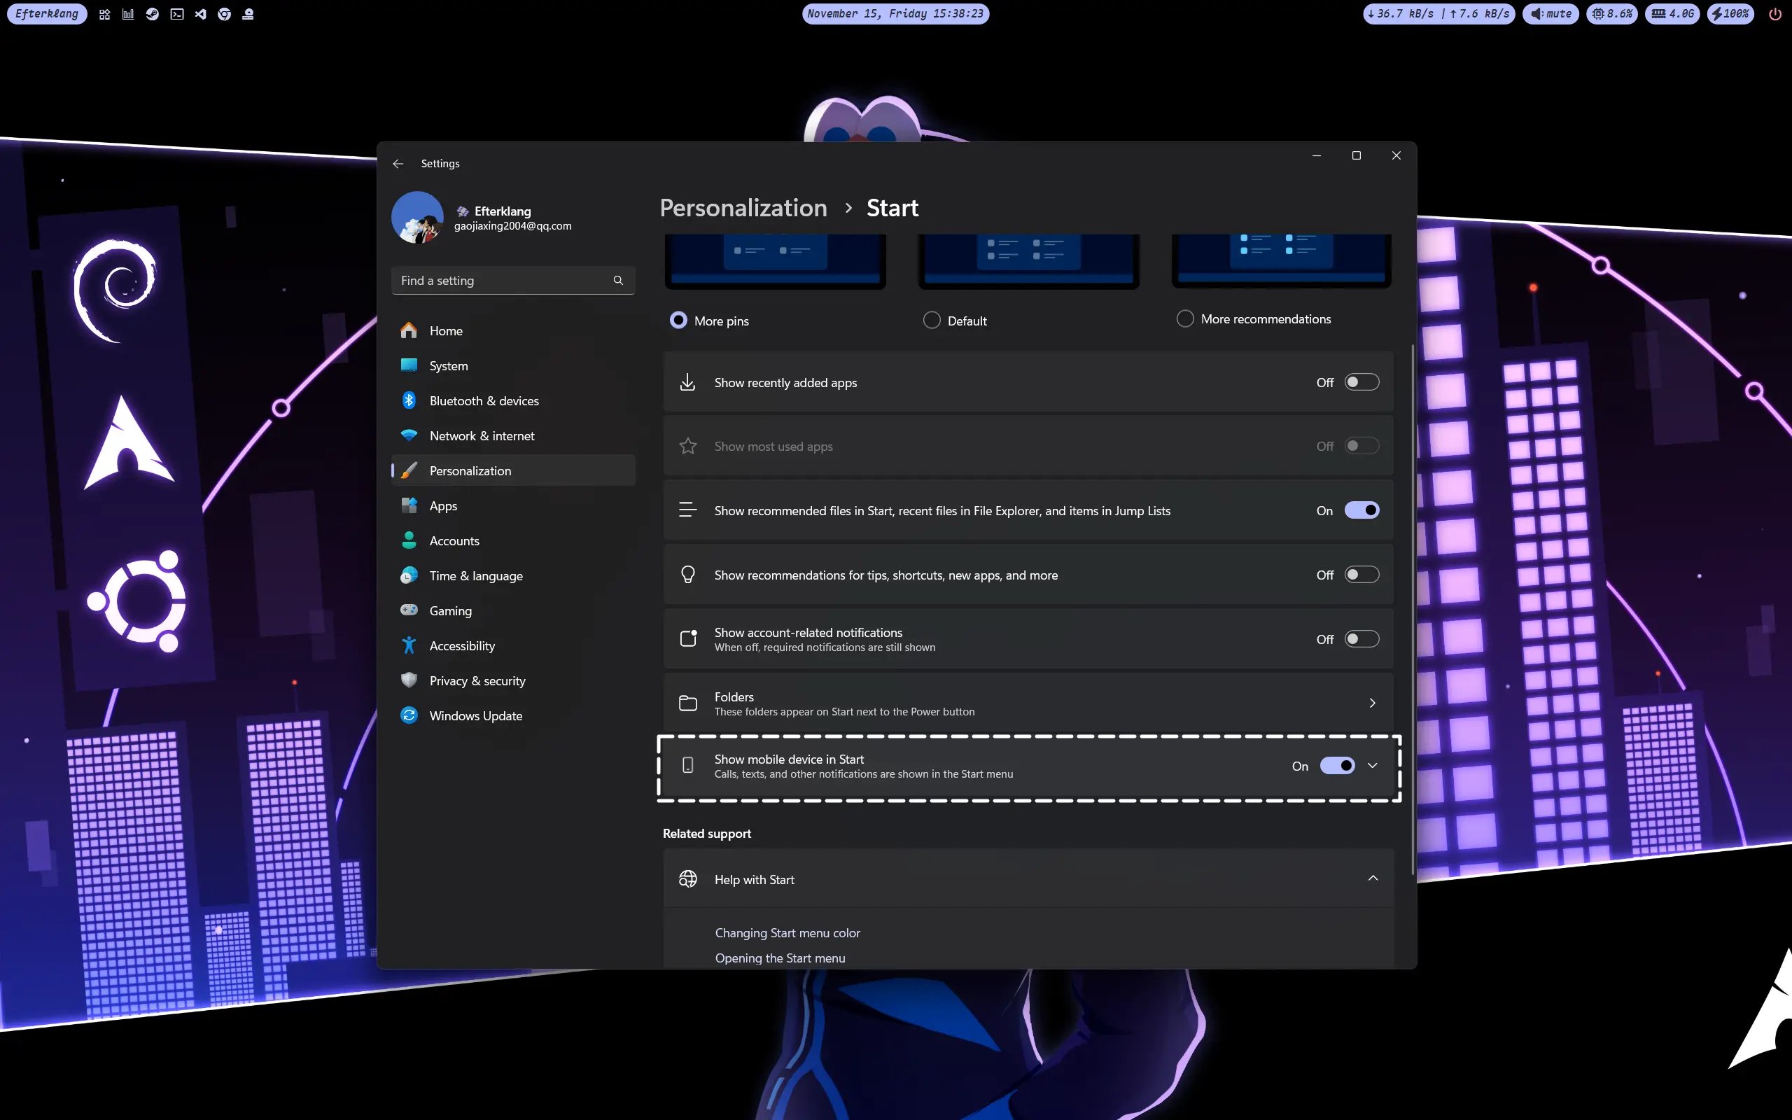1792x1120 pixels.
Task: Select the More pins radio button
Action: coord(678,318)
